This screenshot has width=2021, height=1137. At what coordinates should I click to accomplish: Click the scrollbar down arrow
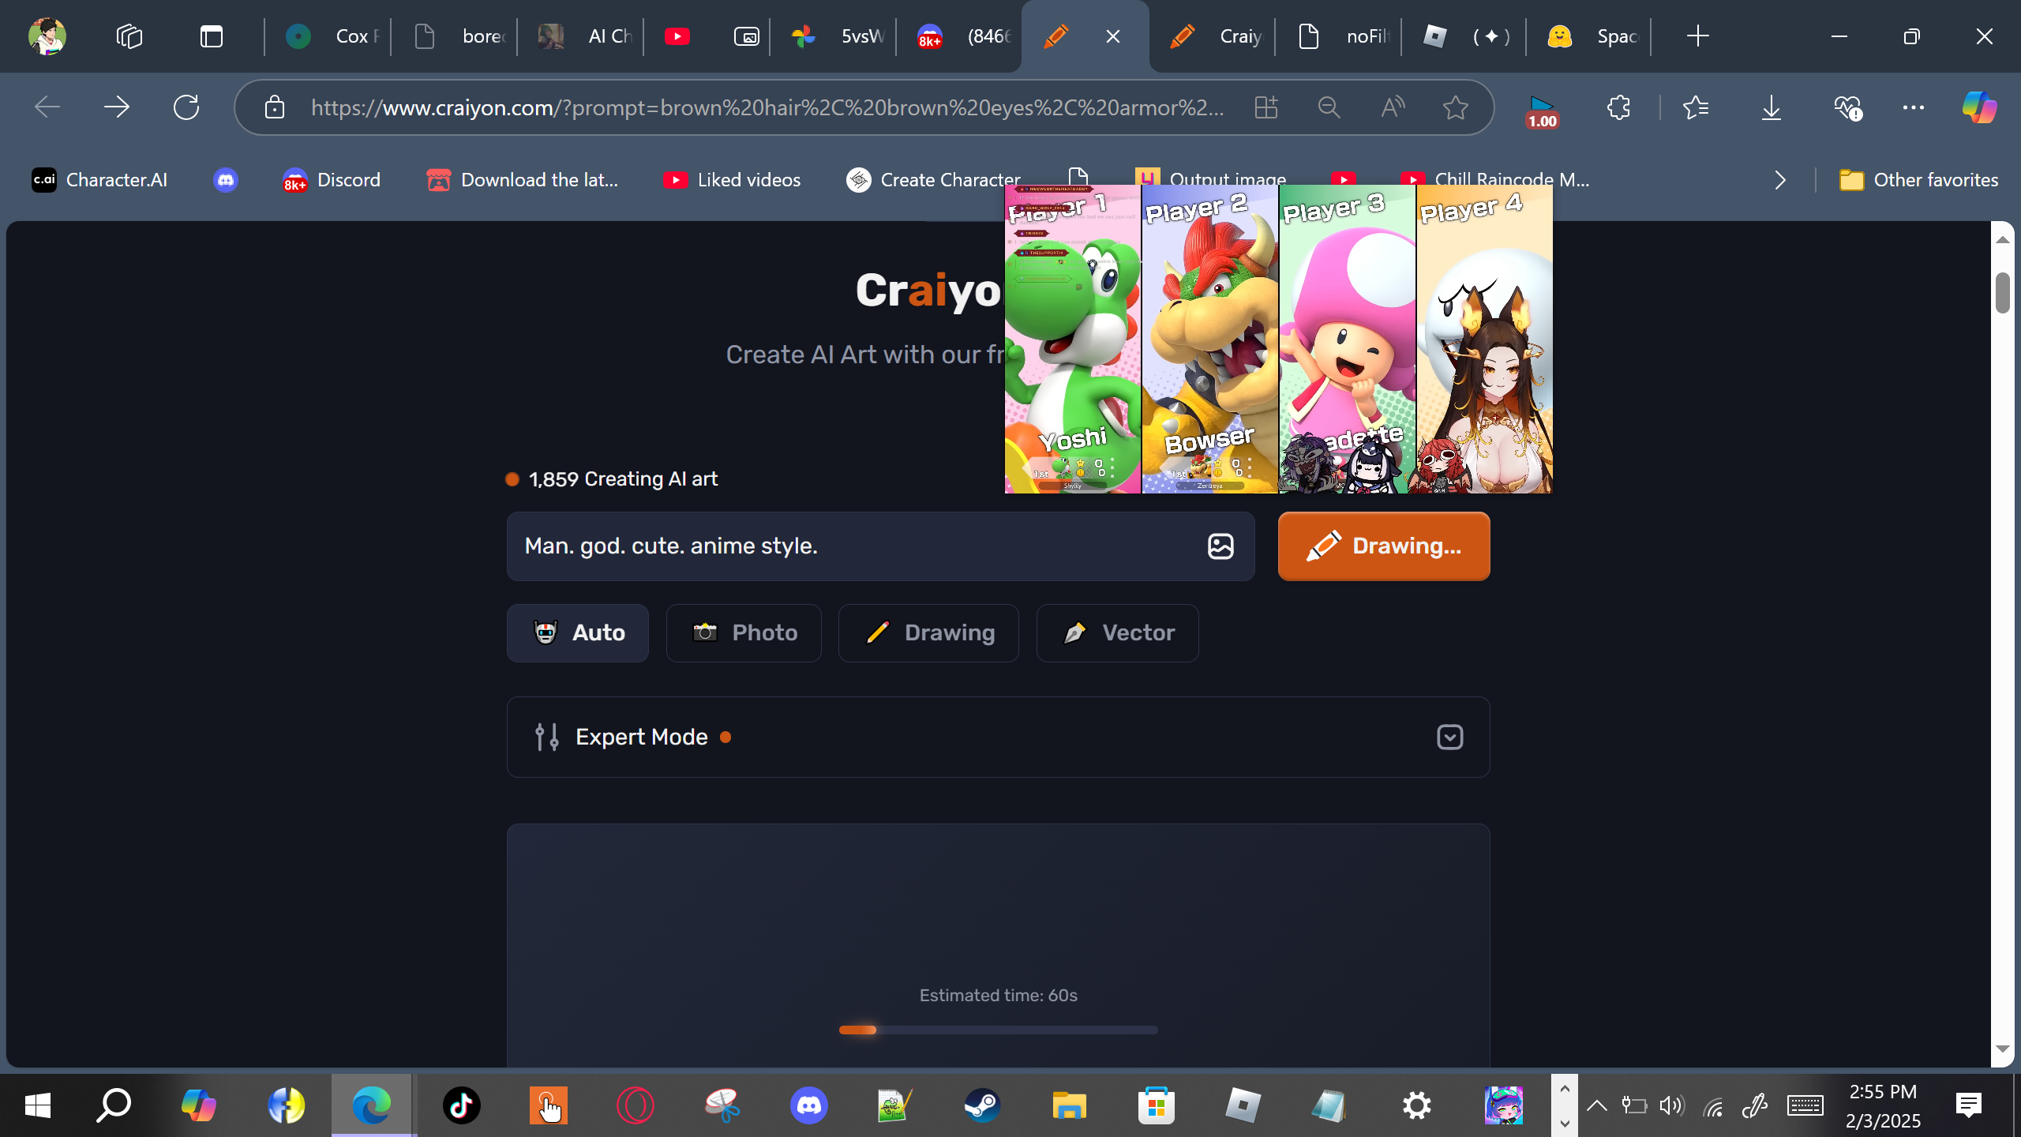2002,1049
